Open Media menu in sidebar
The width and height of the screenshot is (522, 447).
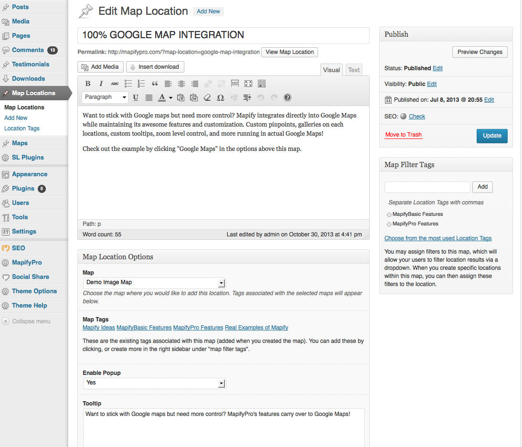[x=21, y=21]
